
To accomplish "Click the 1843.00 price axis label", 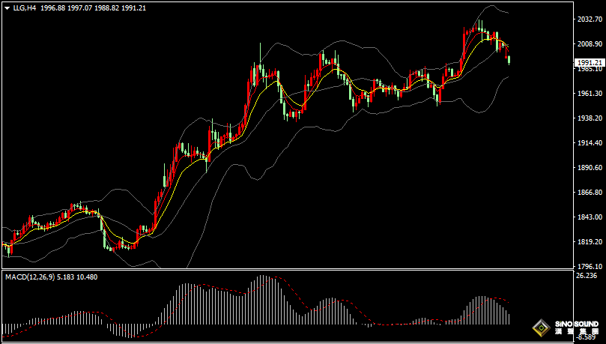I will [x=589, y=217].
